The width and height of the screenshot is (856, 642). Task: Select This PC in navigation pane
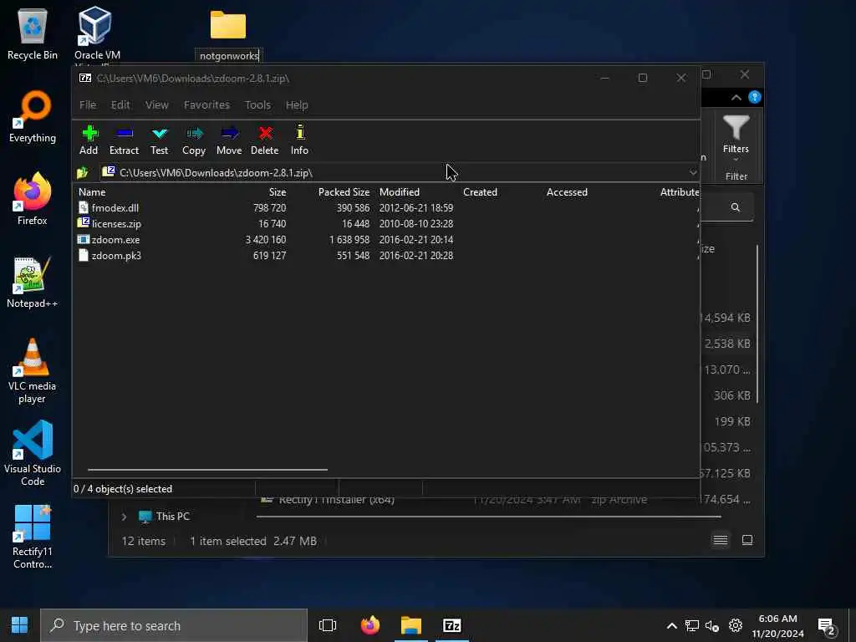[172, 517]
